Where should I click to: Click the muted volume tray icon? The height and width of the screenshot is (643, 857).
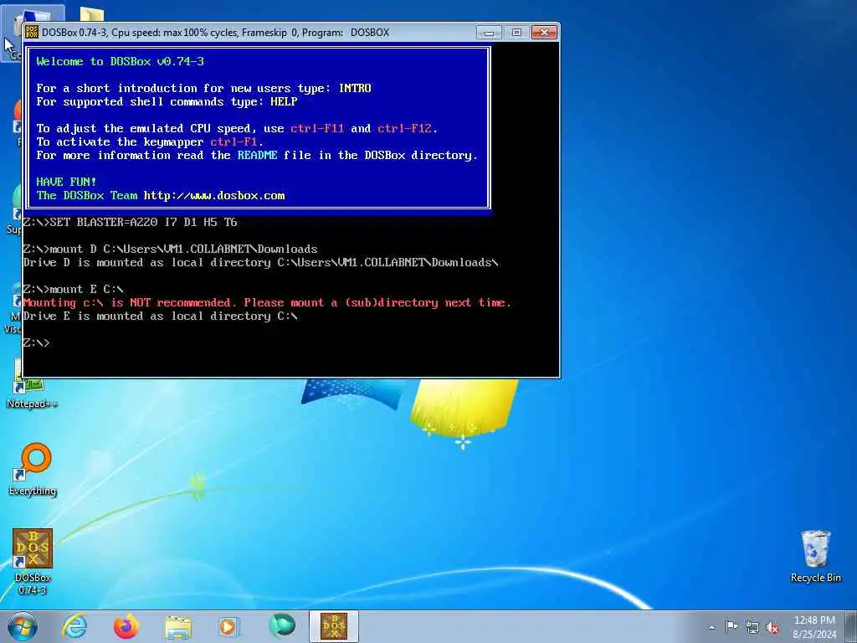[772, 627]
